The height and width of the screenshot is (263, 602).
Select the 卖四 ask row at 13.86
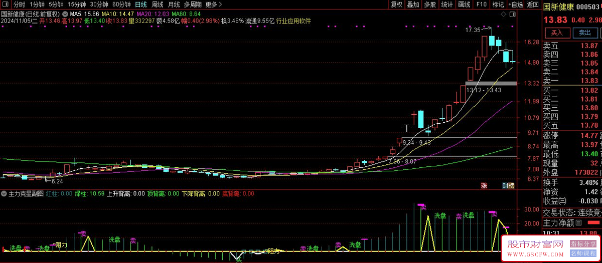[572, 54]
